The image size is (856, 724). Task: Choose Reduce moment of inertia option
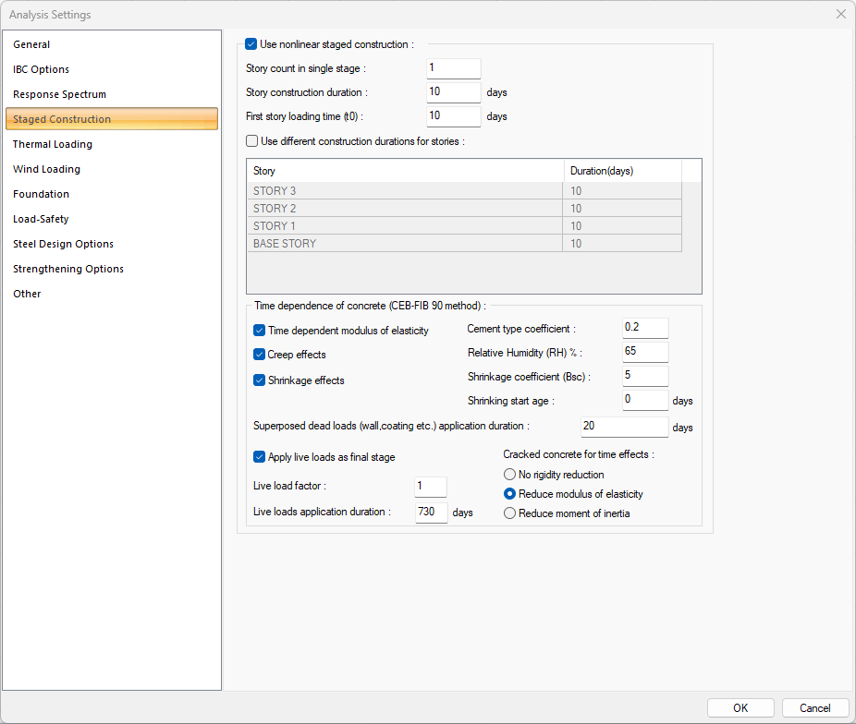pyautogui.click(x=510, y=513)
